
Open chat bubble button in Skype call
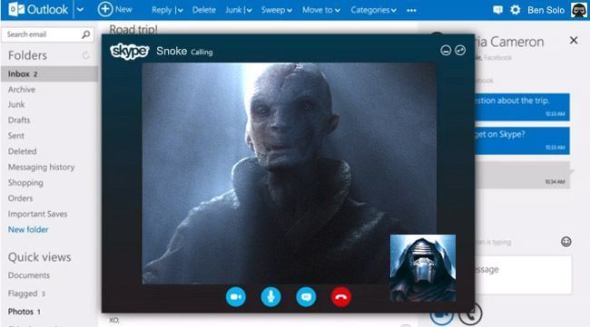(x=306, y=296)
